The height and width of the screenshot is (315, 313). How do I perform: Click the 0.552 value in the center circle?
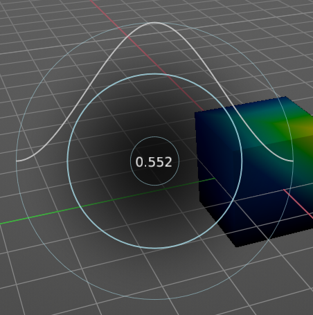(x=154, y=162)
